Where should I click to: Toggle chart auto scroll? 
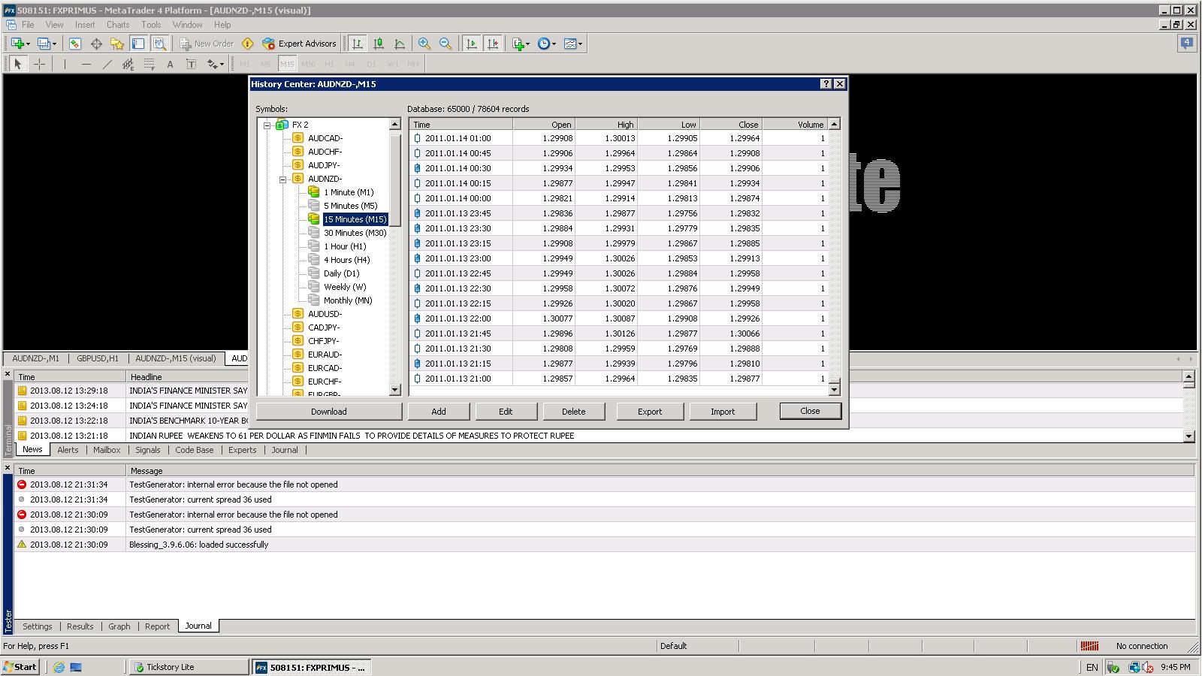pyautogui.click(x=472, y=44)
